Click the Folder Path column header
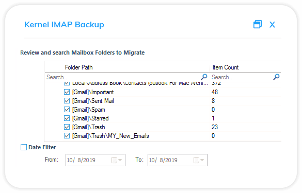 79,67
